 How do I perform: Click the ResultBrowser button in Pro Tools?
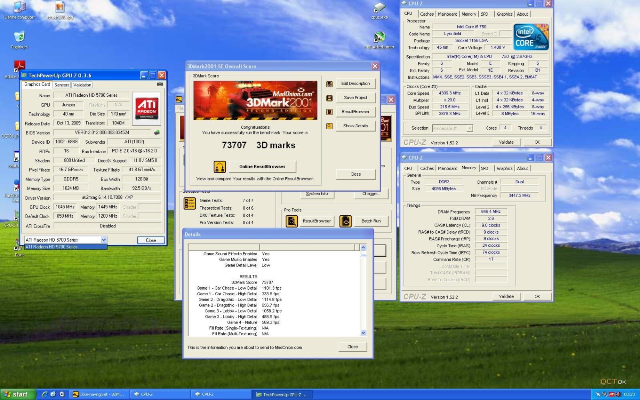point(316,221)
